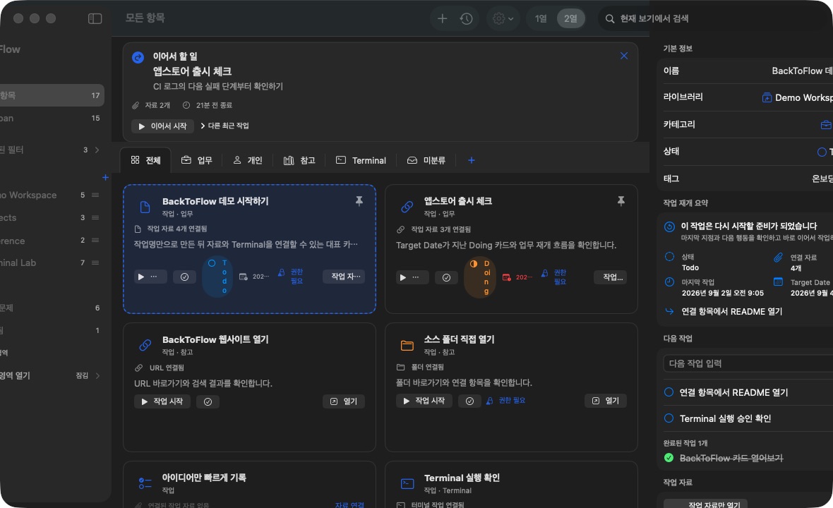Mark BackToFlow 데모 시작하기 card complete
833x508 pixels.
click(x=184, y=277)
